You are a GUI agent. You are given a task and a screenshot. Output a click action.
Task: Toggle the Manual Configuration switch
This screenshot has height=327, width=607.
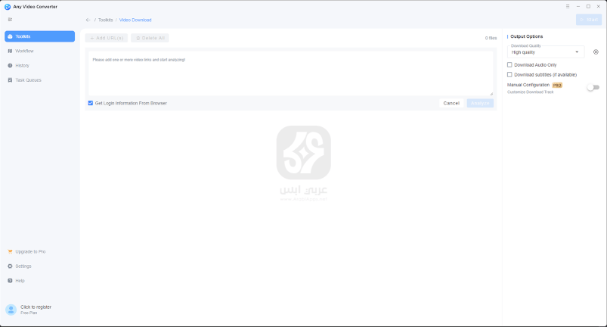click(593, 88)
